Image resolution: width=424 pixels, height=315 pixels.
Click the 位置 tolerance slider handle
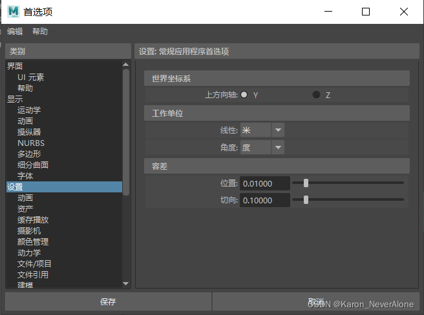pos(306,183)
